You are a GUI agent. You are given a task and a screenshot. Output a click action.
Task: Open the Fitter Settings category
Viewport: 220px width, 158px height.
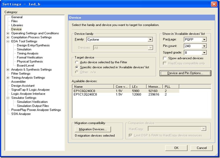point(21,74)
